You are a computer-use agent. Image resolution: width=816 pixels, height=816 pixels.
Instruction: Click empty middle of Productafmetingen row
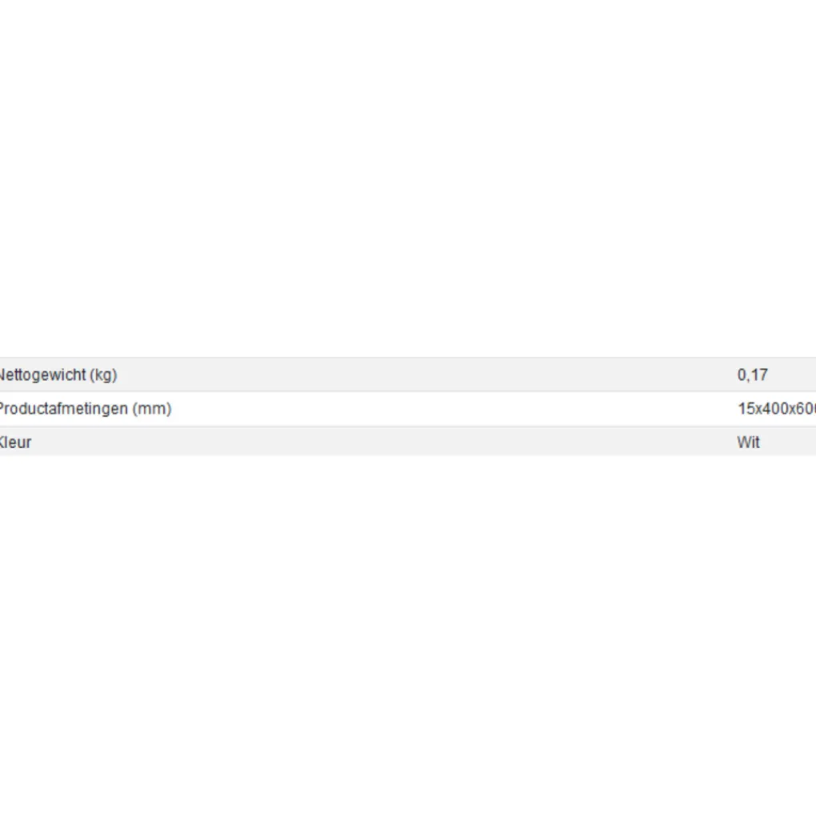point(448,409)
